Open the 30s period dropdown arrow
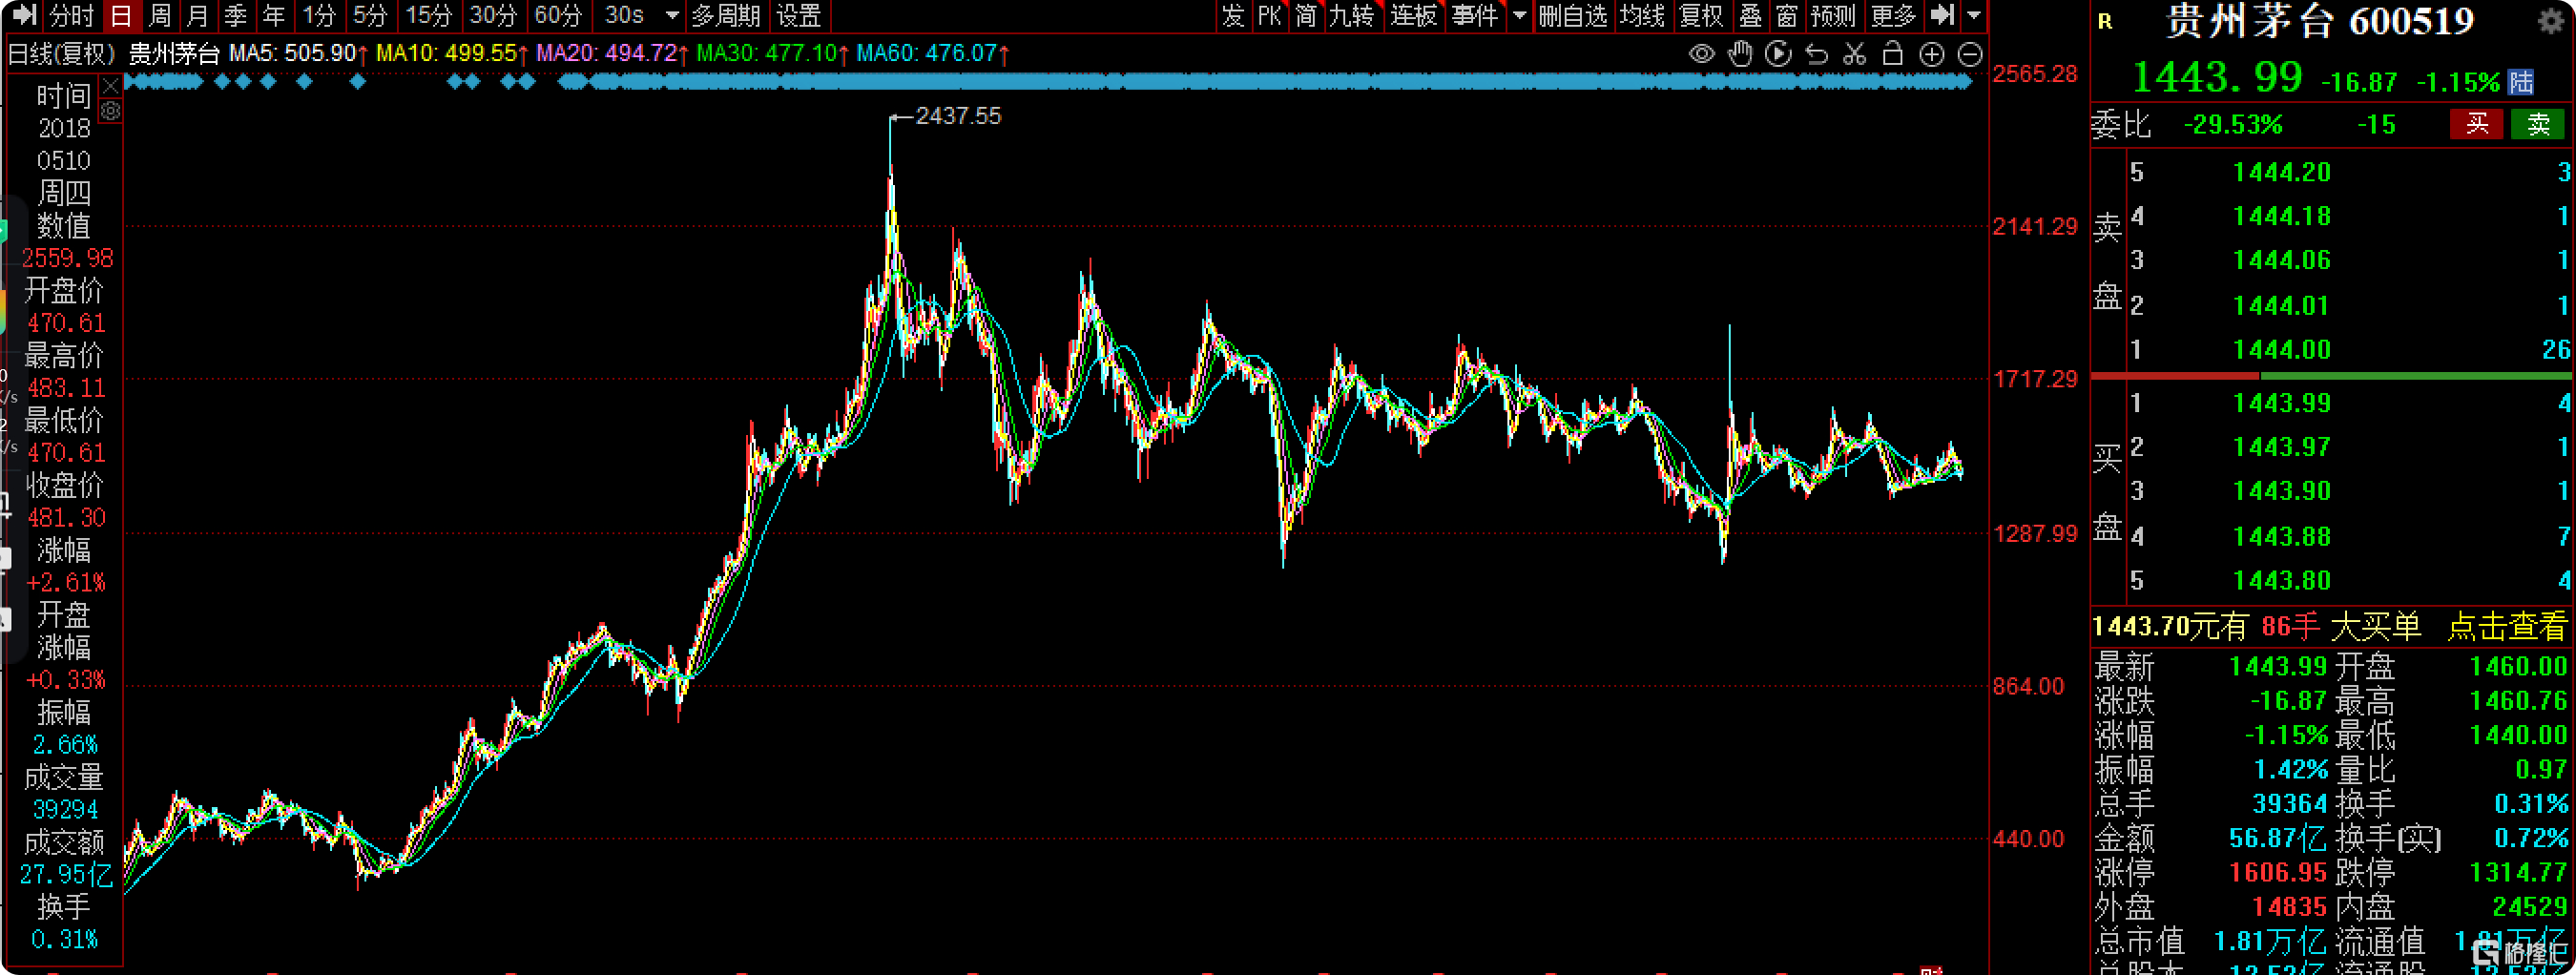 [x=672, y=16]
